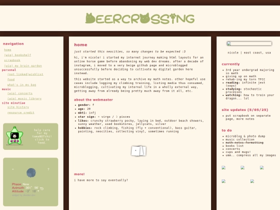
Task: Click first broken image under to-do list
Action: point(223,167)
